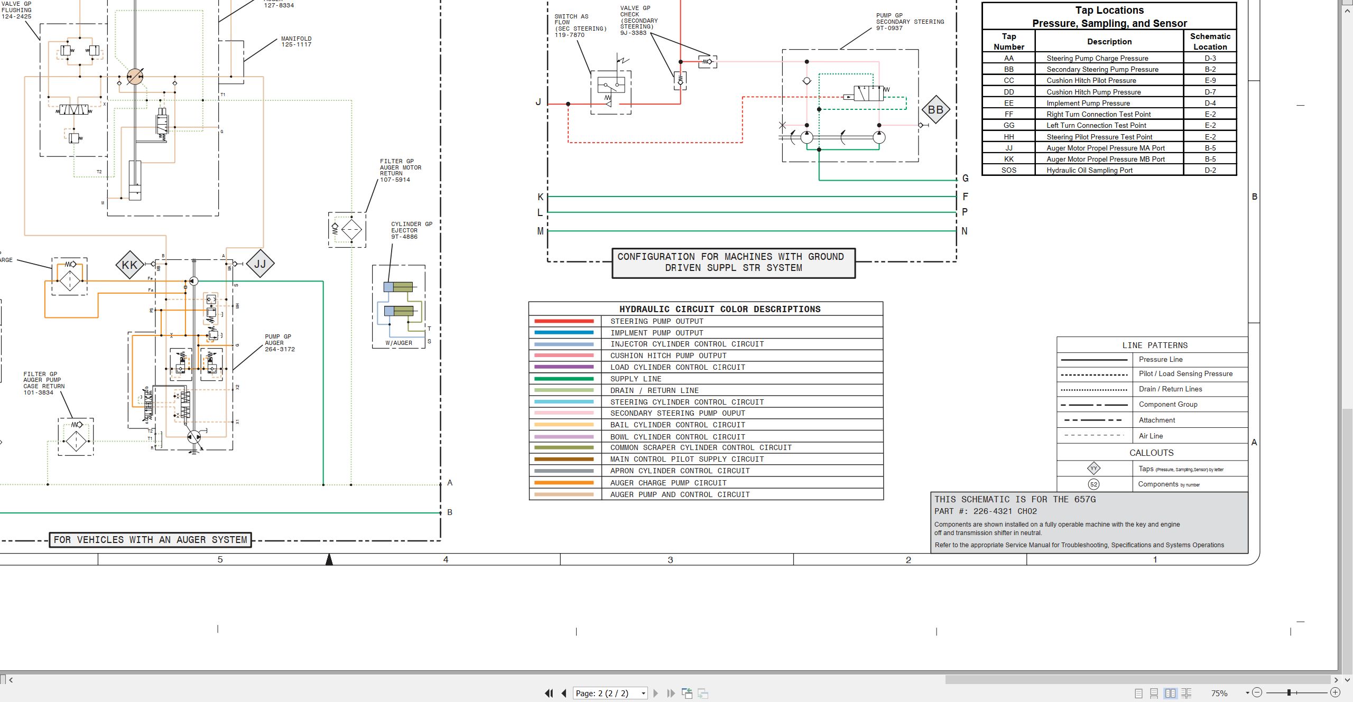Viewport: 1353px width, 702px height.
Task: Click 'FILTER GP AUGER MOTOR RETURN' label
Action: click(401, 170)
